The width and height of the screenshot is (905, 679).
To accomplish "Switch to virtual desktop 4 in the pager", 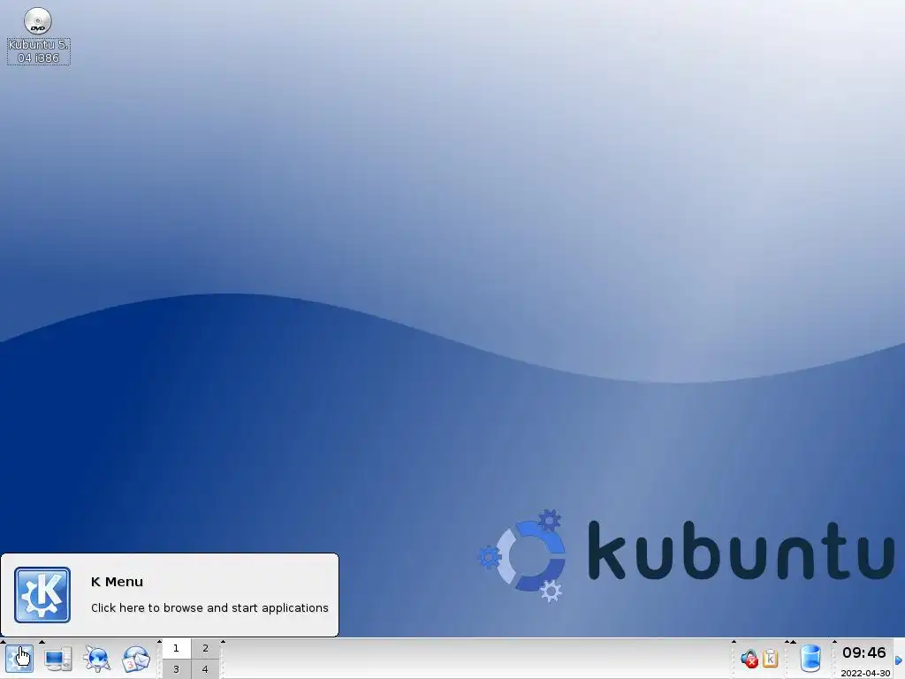I will pos(205,669).
